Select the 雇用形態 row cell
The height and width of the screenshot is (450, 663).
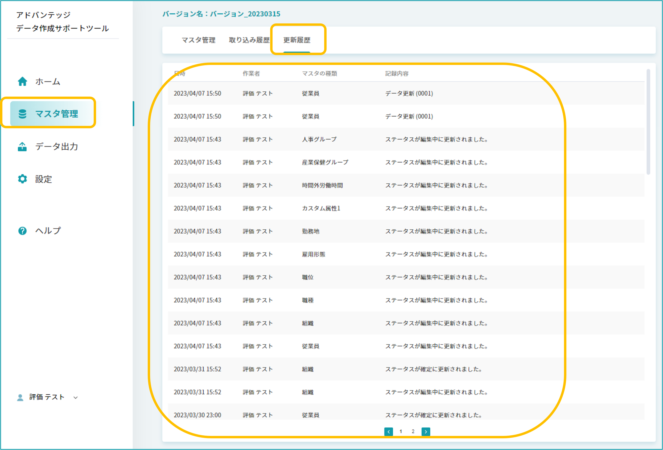314,254
